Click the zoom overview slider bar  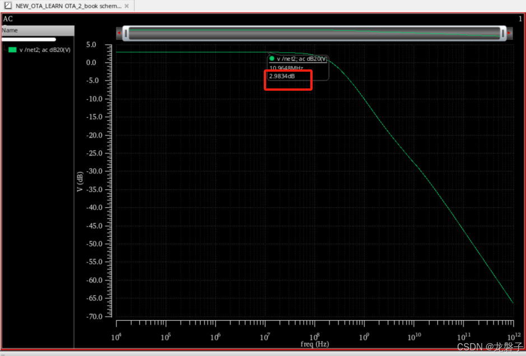pyautogui.click(x=314, y=33)
